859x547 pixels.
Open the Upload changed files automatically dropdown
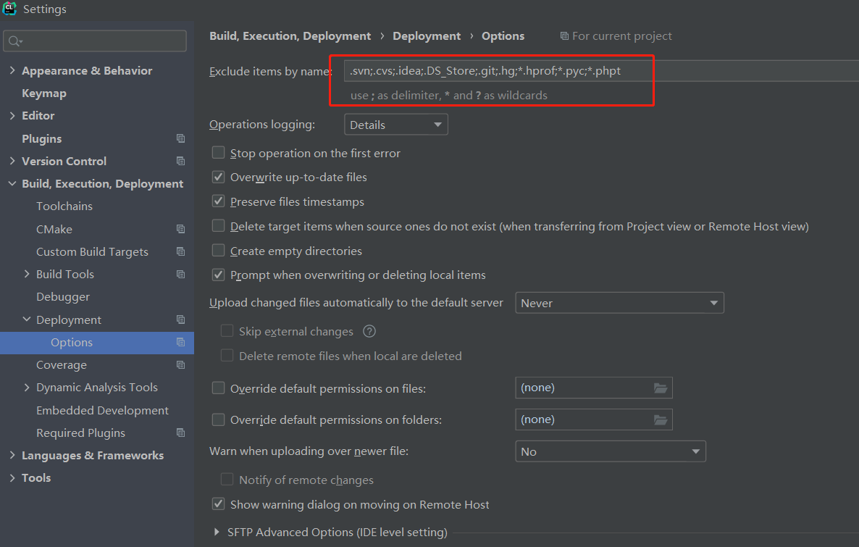click(x=619, y=303)
